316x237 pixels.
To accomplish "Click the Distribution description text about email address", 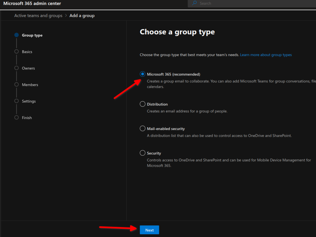I will pos(187,111).
